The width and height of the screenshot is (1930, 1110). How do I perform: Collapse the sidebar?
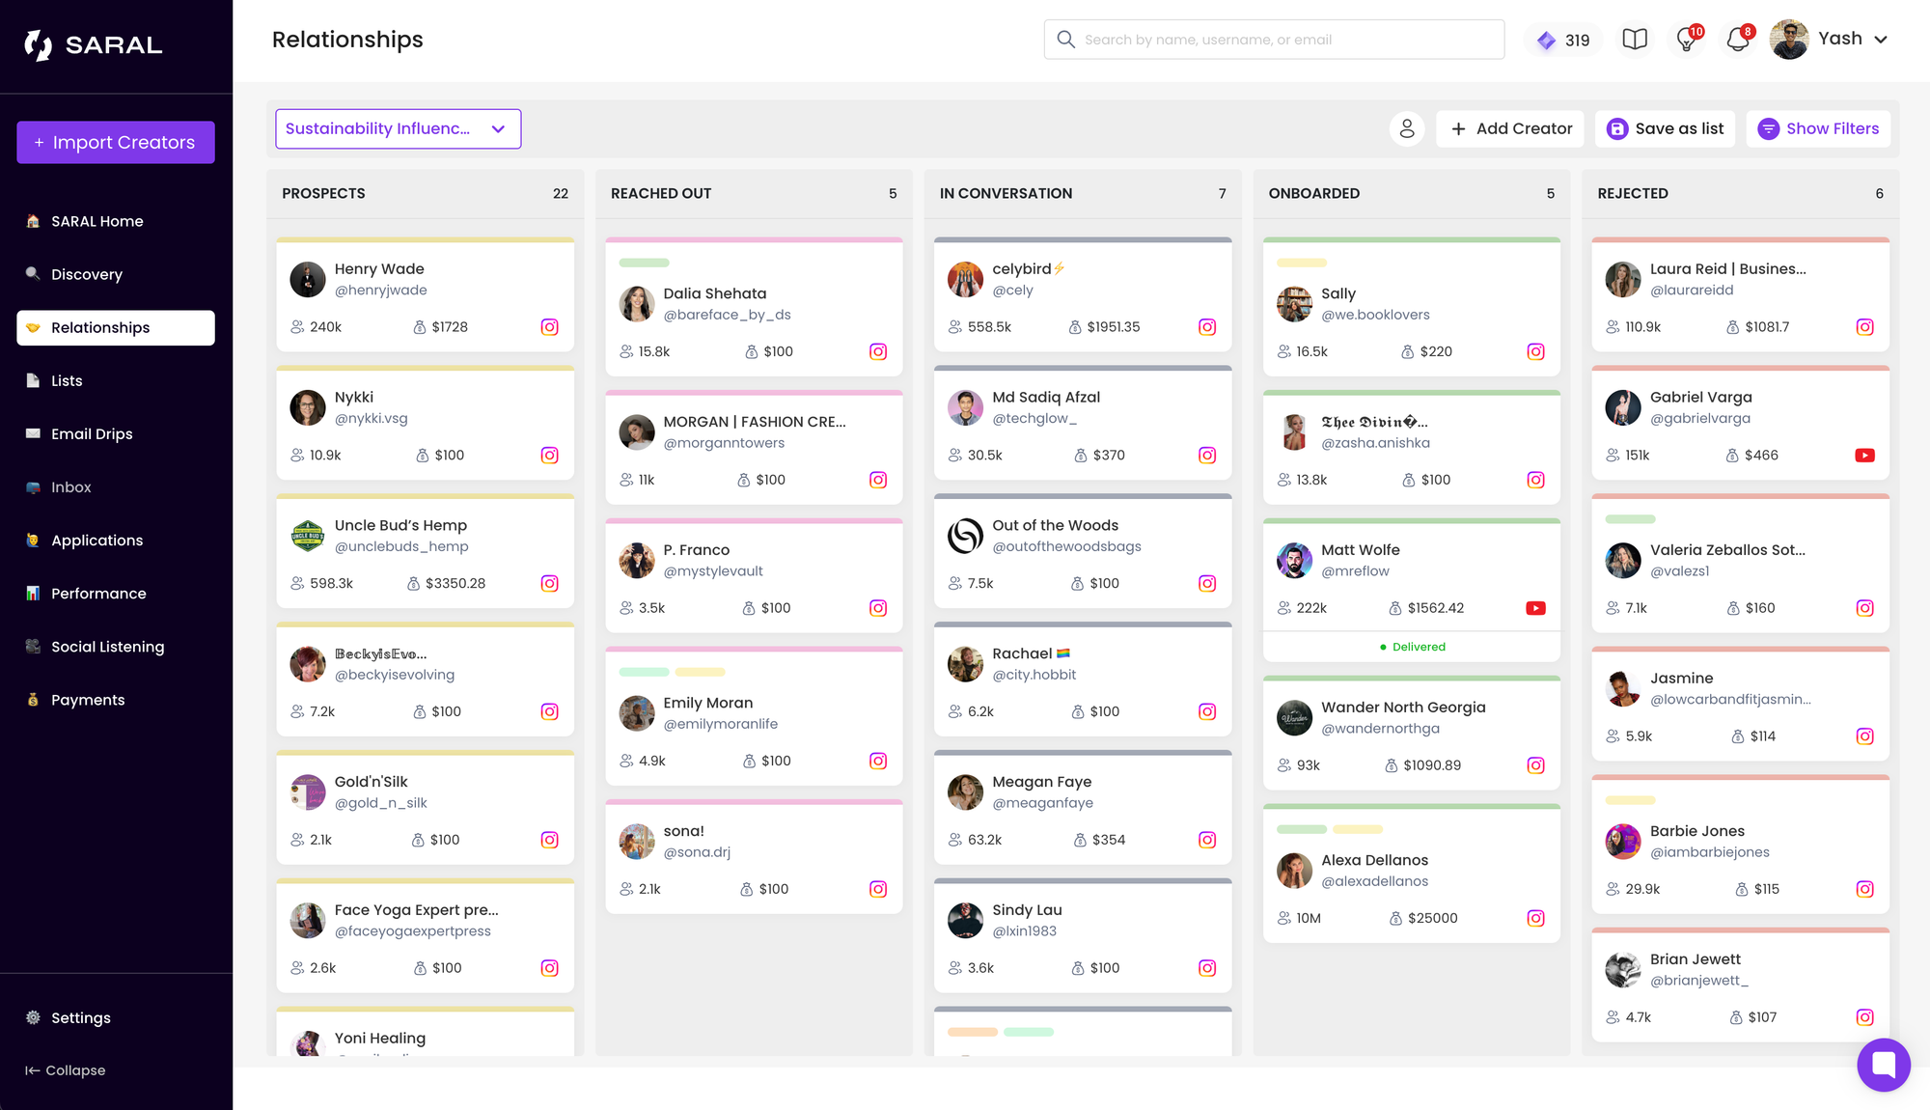(66, 1070)
